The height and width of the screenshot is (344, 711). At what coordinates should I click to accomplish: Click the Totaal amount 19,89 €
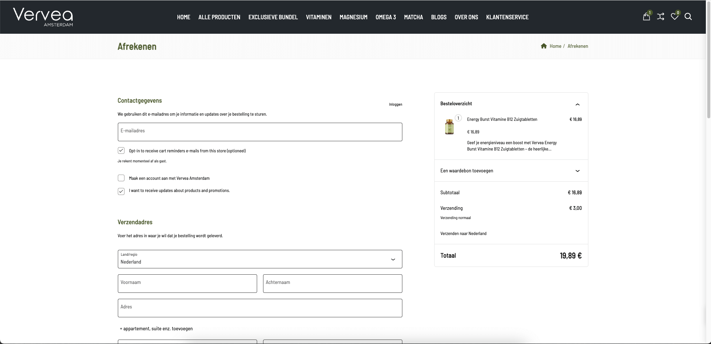571,255
